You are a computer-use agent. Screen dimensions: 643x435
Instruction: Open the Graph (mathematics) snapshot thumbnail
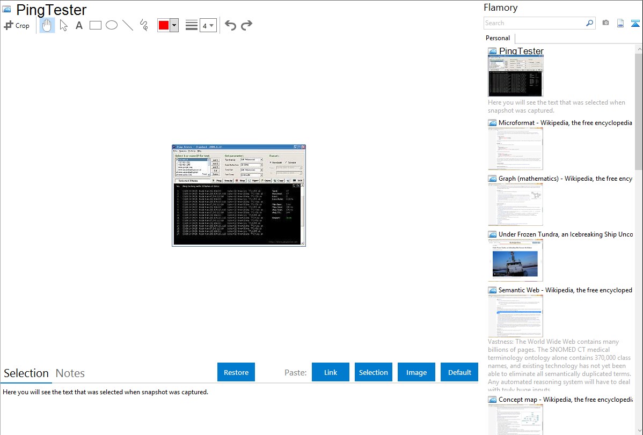pyautogui.click(x=515, y=204)
